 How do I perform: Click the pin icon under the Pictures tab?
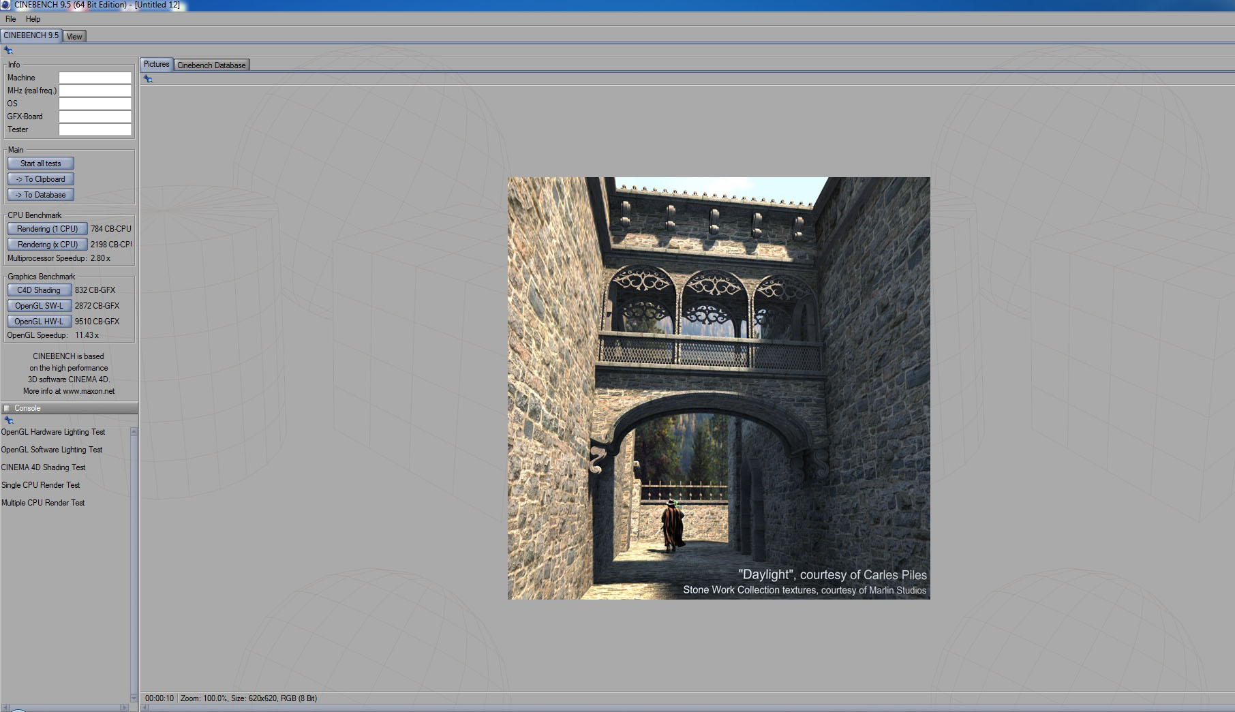pyautogui.click(x=148, y=79)
